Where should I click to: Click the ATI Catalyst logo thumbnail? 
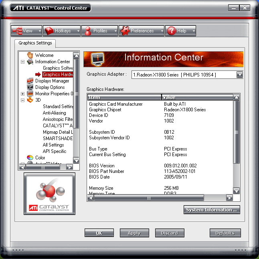[x=49, y=194]
